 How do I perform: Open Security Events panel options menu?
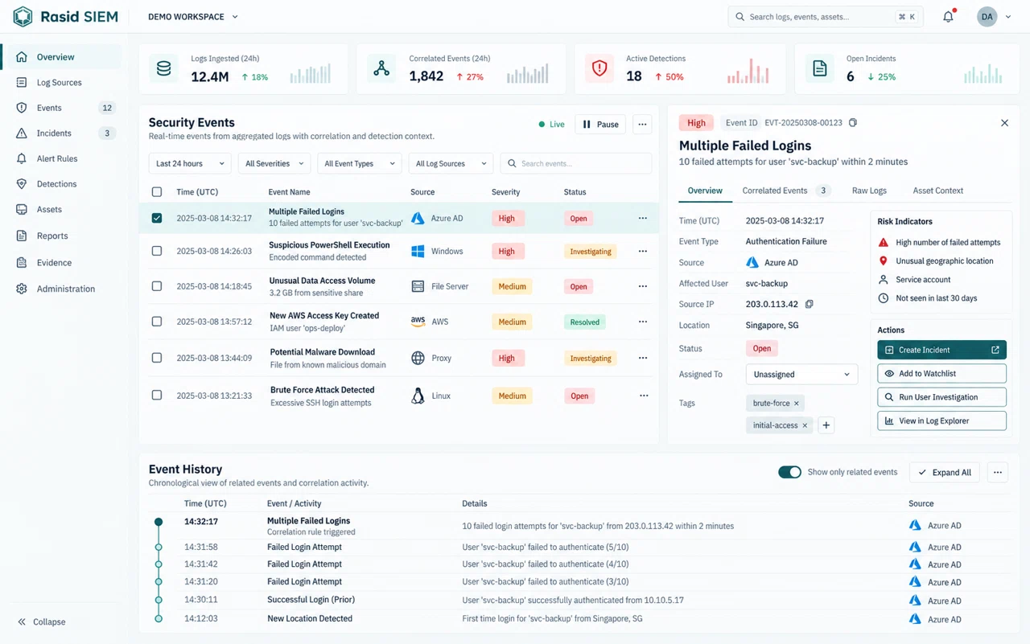(x=641, y=124)
